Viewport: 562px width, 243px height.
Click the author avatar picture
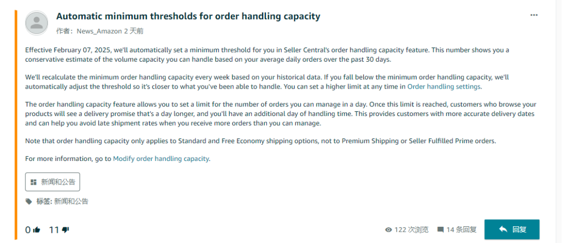point(36,23)
